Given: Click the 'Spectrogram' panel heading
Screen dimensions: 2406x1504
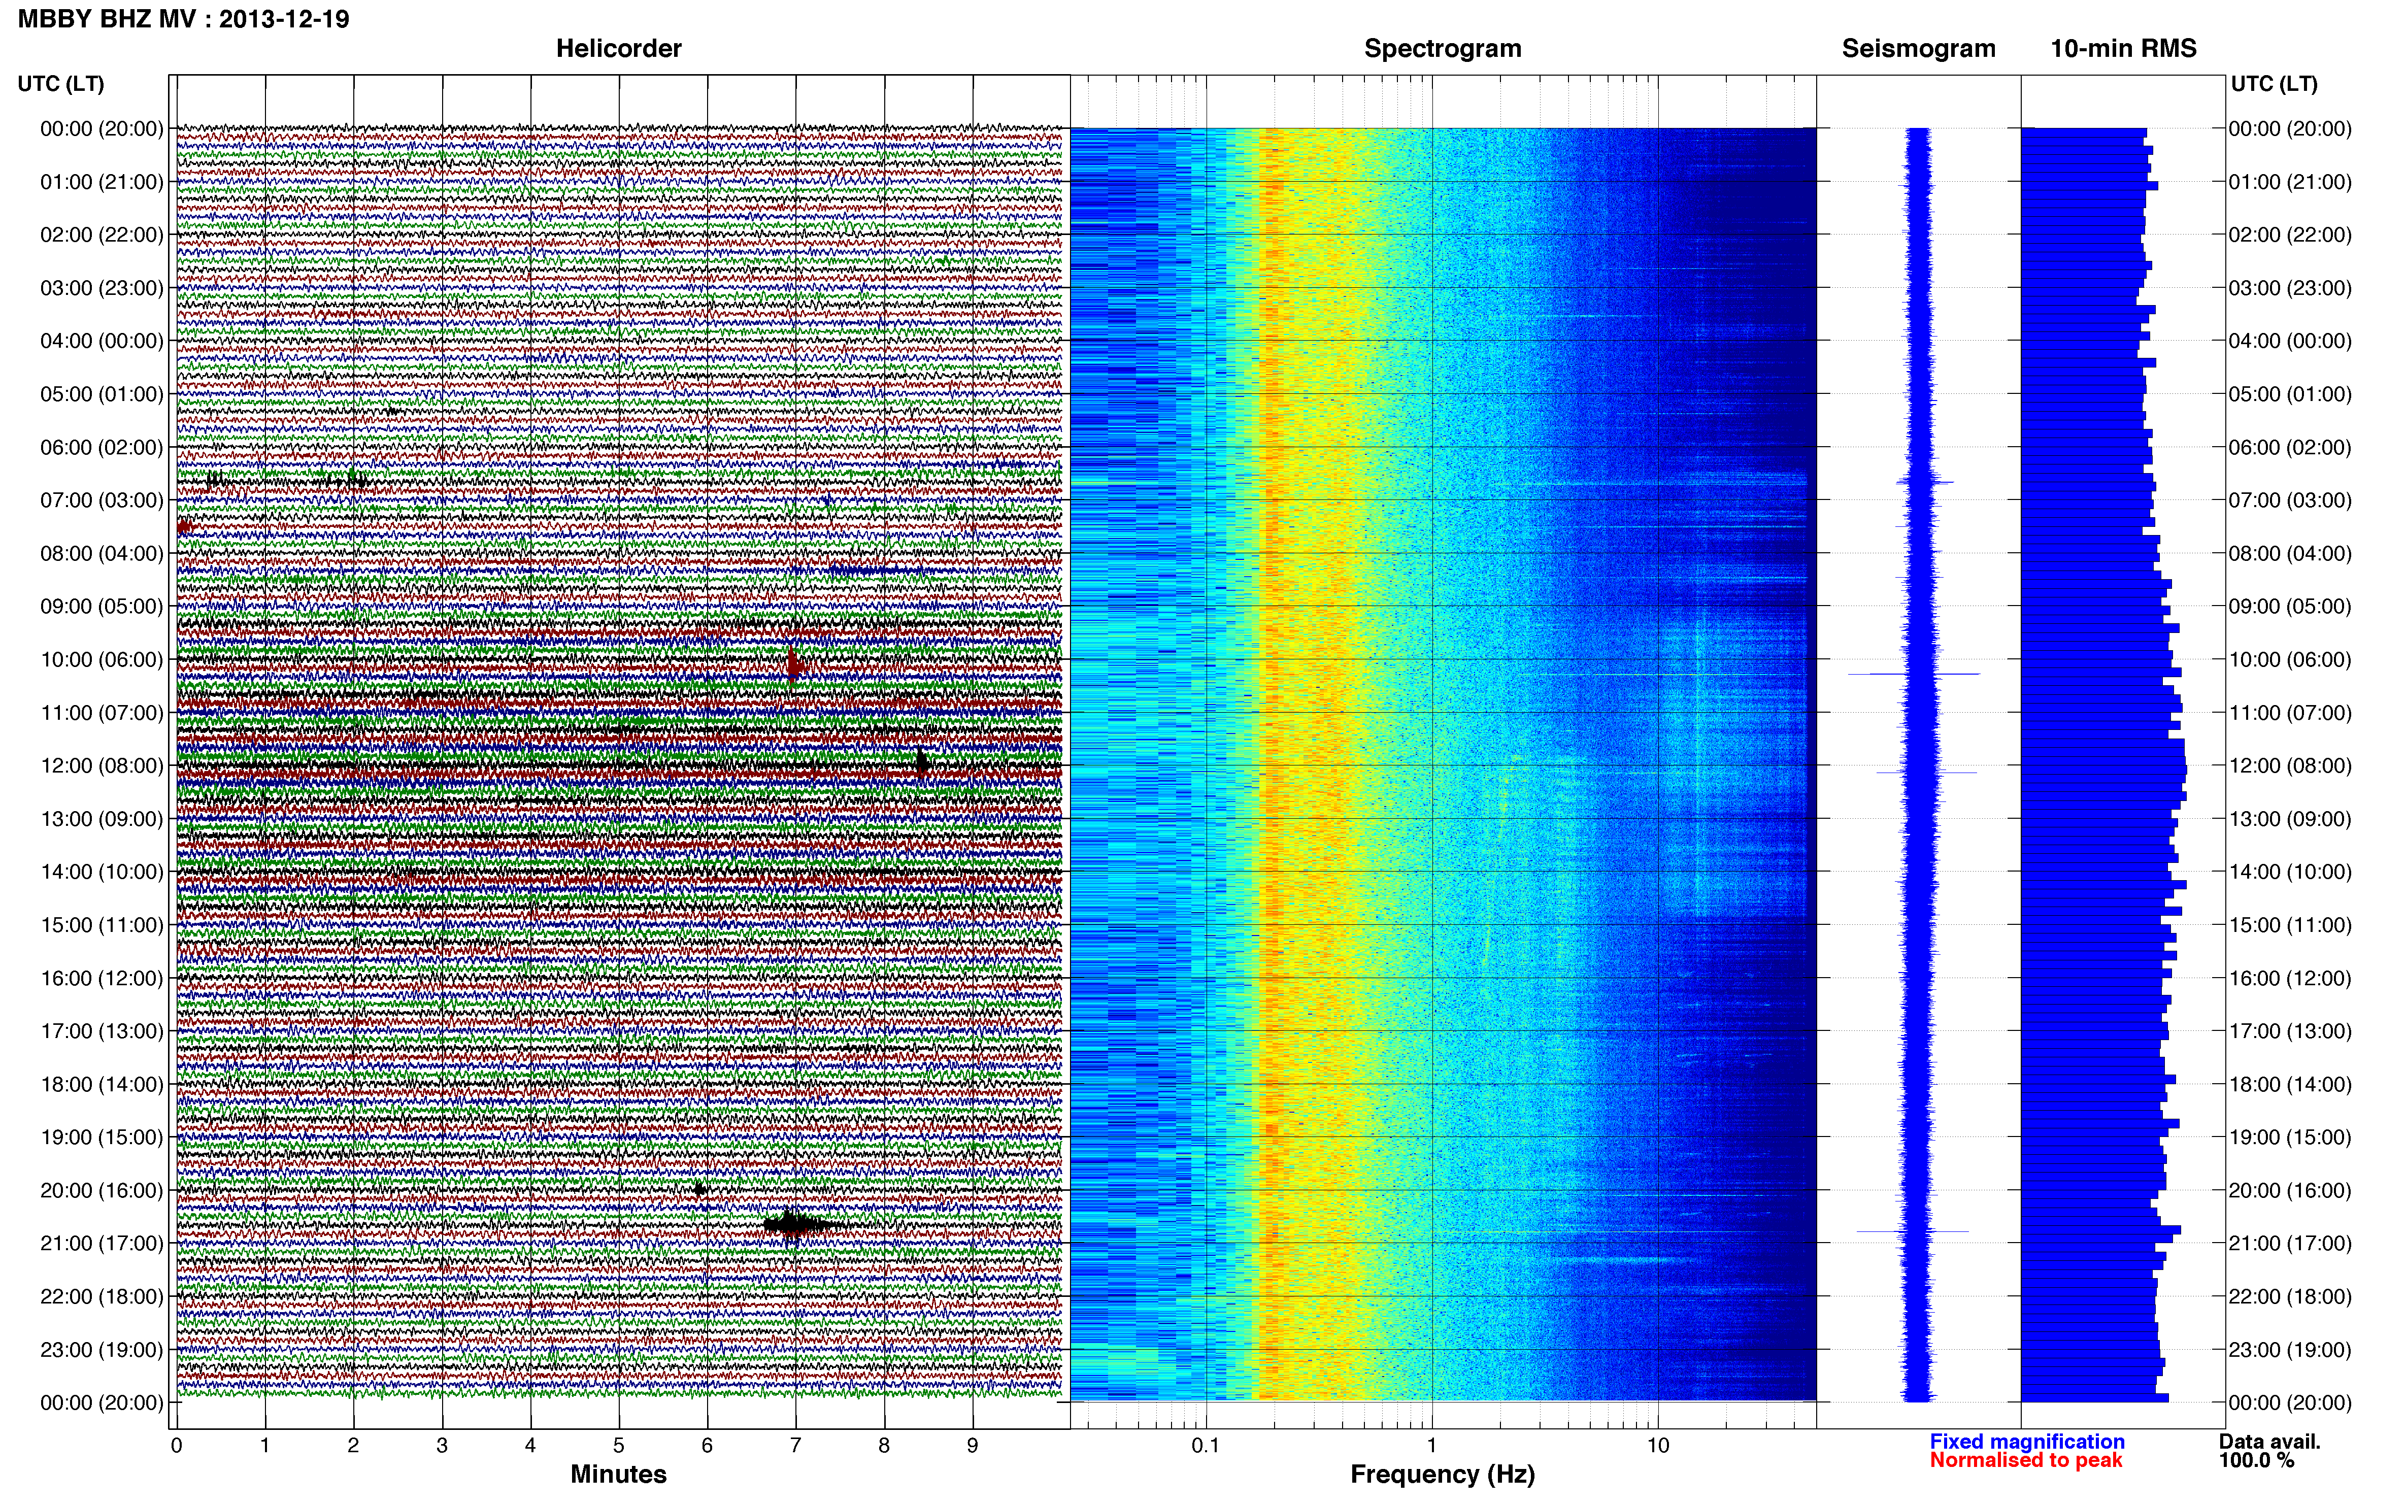Looking at the screenshot, I should point(1442,49).
